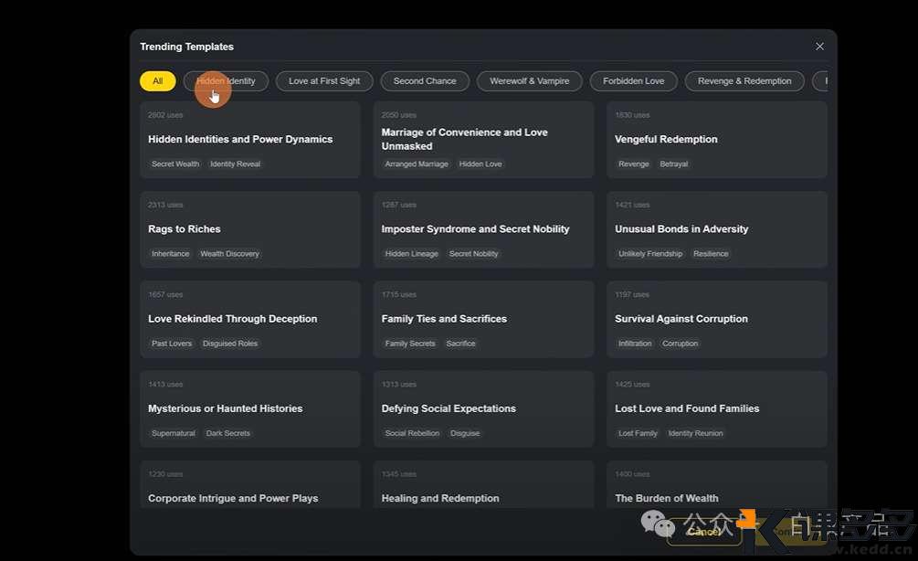This screenshot has height=561, width=918.
Task: Filter templates by Hidden Identity
Action: [x=226, y=81]
